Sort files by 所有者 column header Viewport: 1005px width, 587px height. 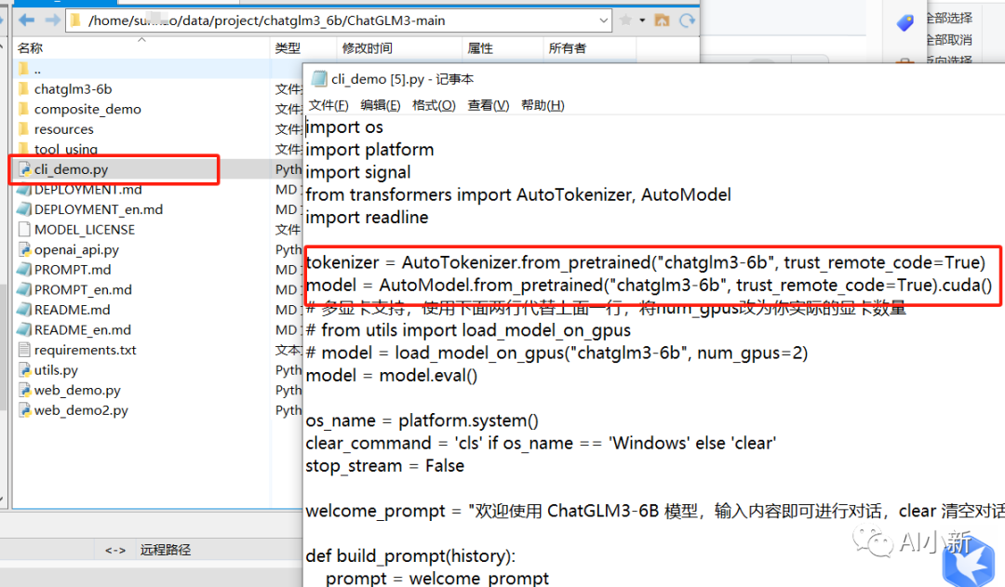(568, 48)
